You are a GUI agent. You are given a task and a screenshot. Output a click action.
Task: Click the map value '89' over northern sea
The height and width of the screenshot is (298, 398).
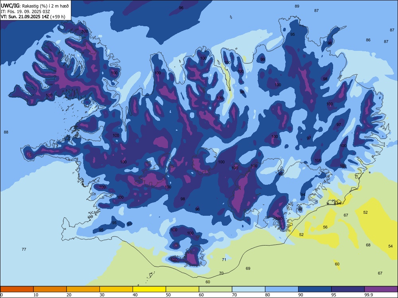click(x=297, y=6)
